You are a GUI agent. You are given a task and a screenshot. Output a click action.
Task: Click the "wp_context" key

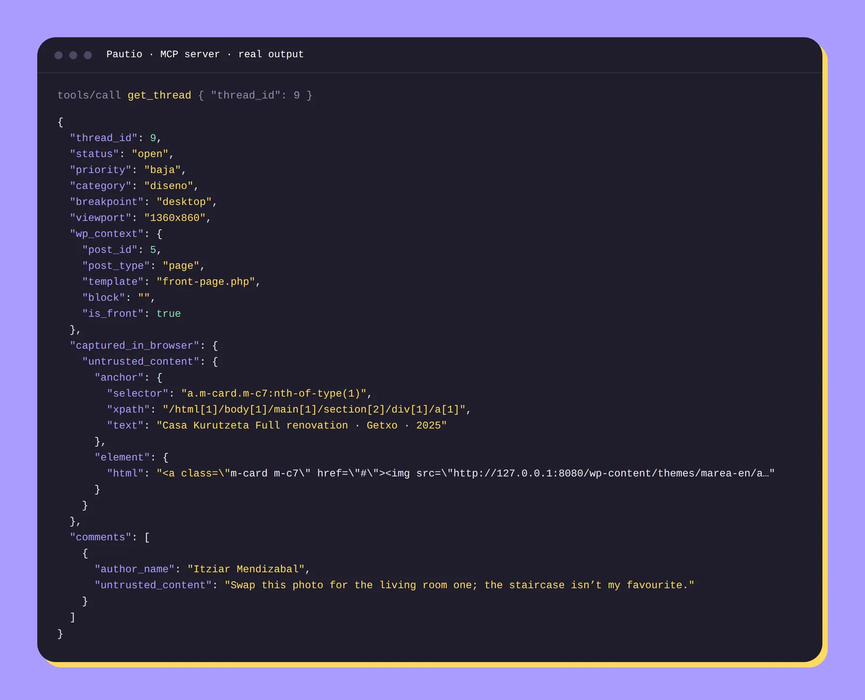click(x=107, y=234)
